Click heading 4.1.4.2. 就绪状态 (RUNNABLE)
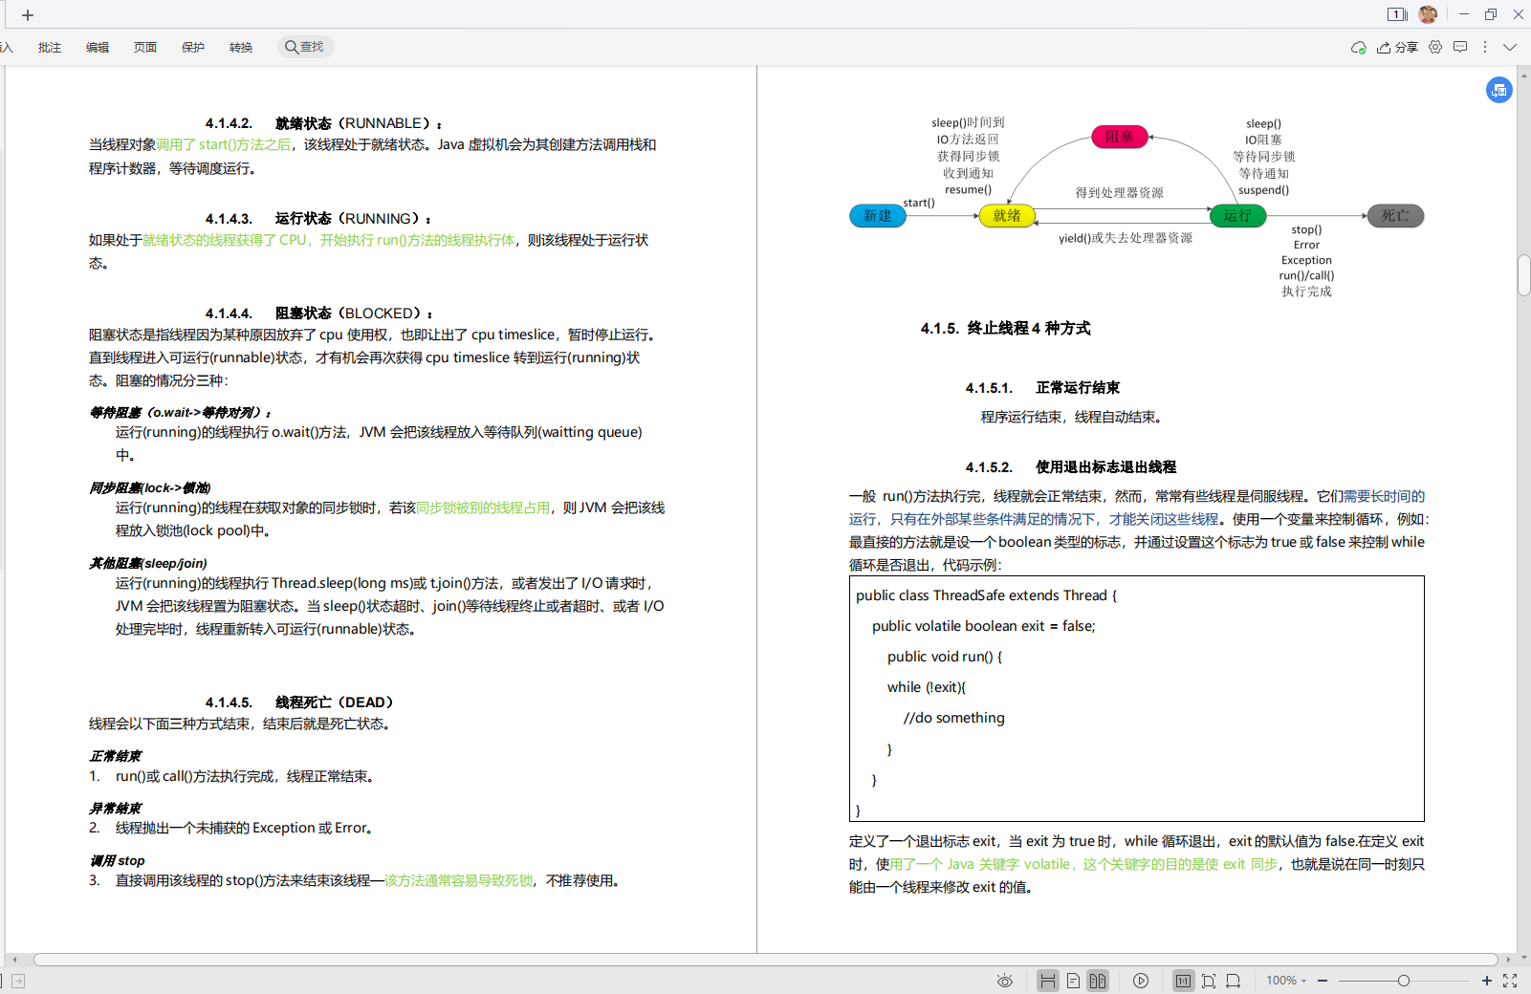Screen dimensions: 1531x994 pyautogui.click(x=324, y=123)
